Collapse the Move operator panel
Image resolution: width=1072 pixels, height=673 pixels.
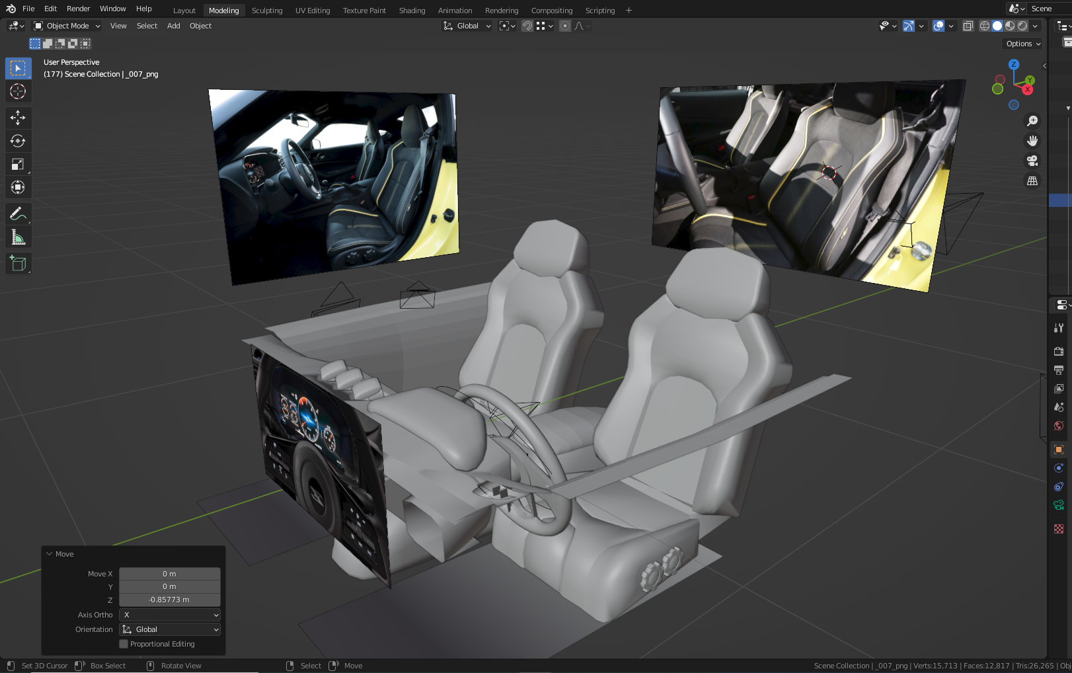[x=49, y=554]
